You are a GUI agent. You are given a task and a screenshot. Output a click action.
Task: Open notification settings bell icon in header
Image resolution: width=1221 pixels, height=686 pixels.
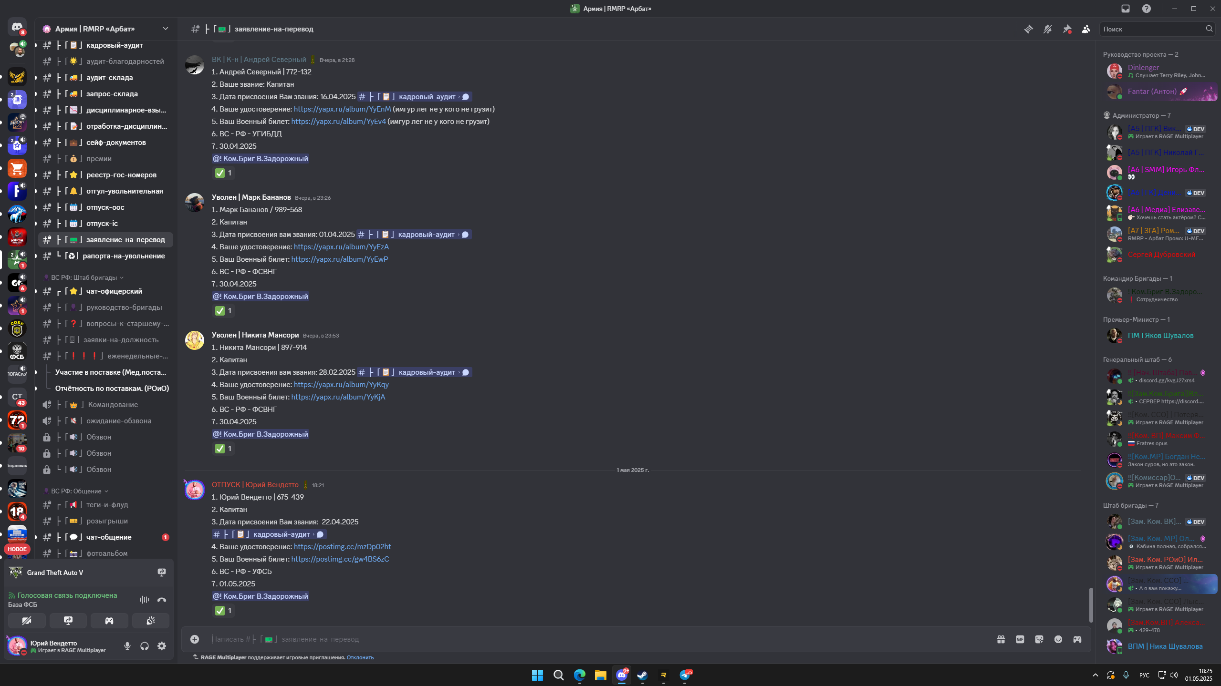[1048, 29]
